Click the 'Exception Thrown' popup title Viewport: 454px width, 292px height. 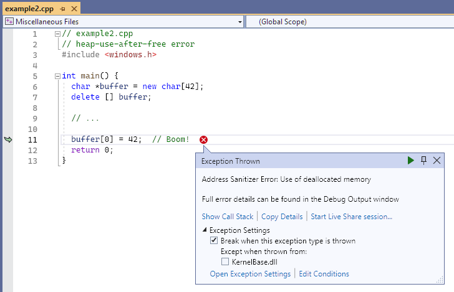click(x=231, y=161)
